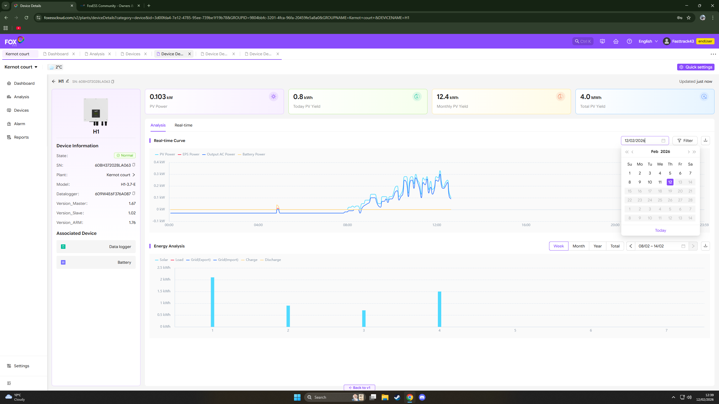Viewport: 719px width, 404px height.
Task: Click the home icon in purple header
Action: 616,41
